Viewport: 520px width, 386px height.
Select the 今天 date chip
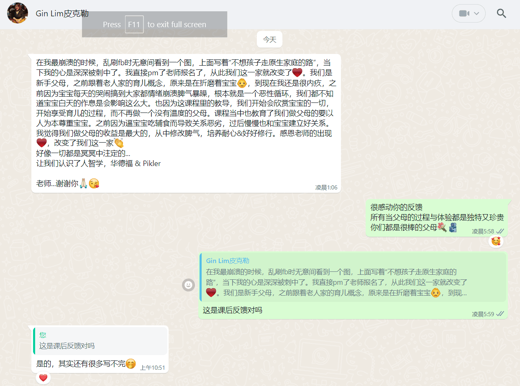(269, 39)
